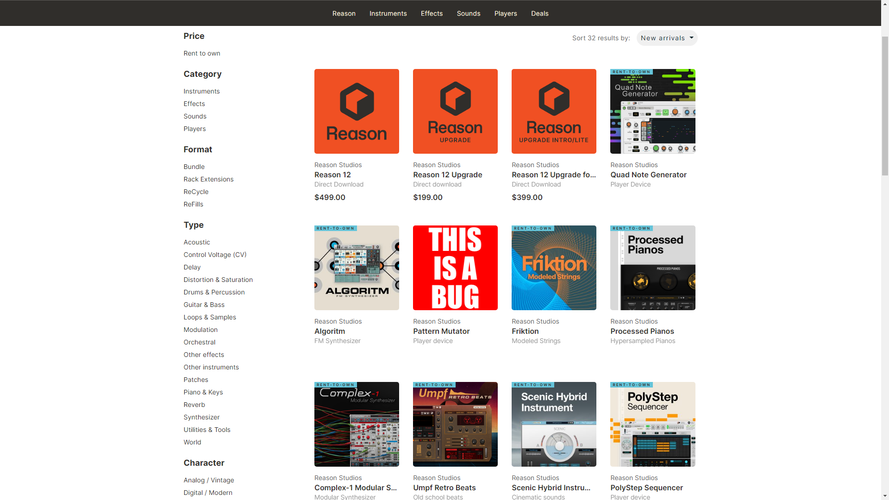The height and width of the screenshot is (500, 889).
Task: Open the Sounds navigation menu
Action: coord(469,13)
